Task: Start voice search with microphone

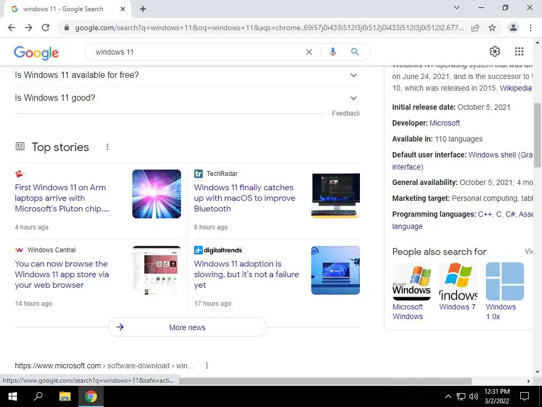Action: (x=332, y=52)
